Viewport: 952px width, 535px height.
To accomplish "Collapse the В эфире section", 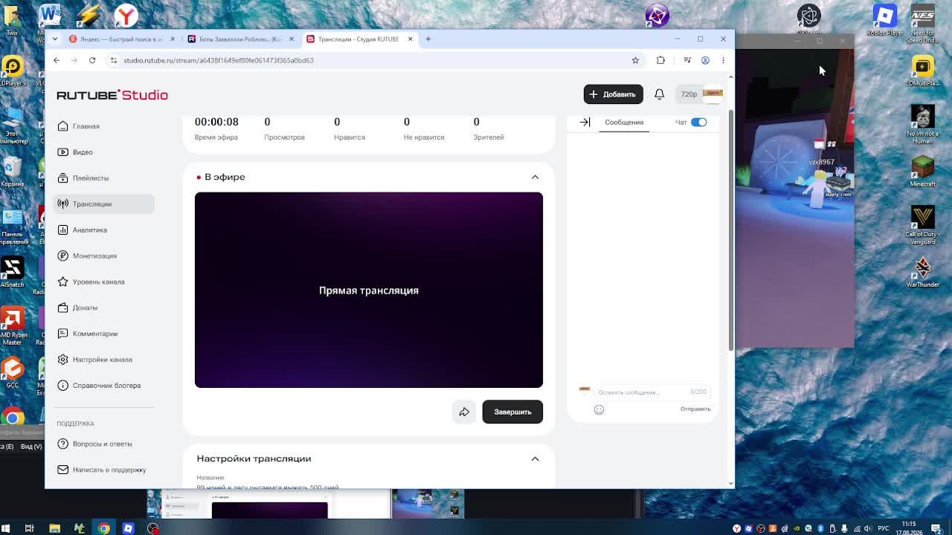I will point(535,177).
